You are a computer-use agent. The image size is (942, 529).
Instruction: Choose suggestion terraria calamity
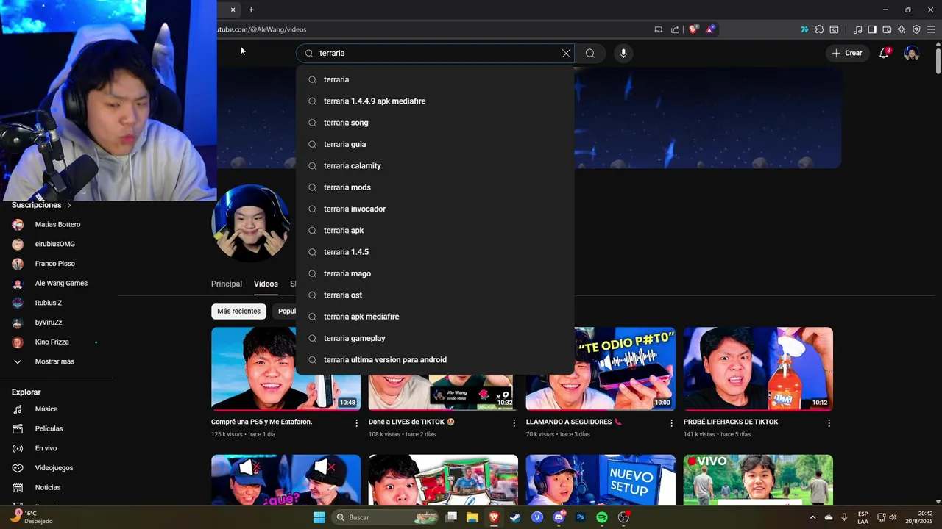pyautogui.click(x=435, y=166)
